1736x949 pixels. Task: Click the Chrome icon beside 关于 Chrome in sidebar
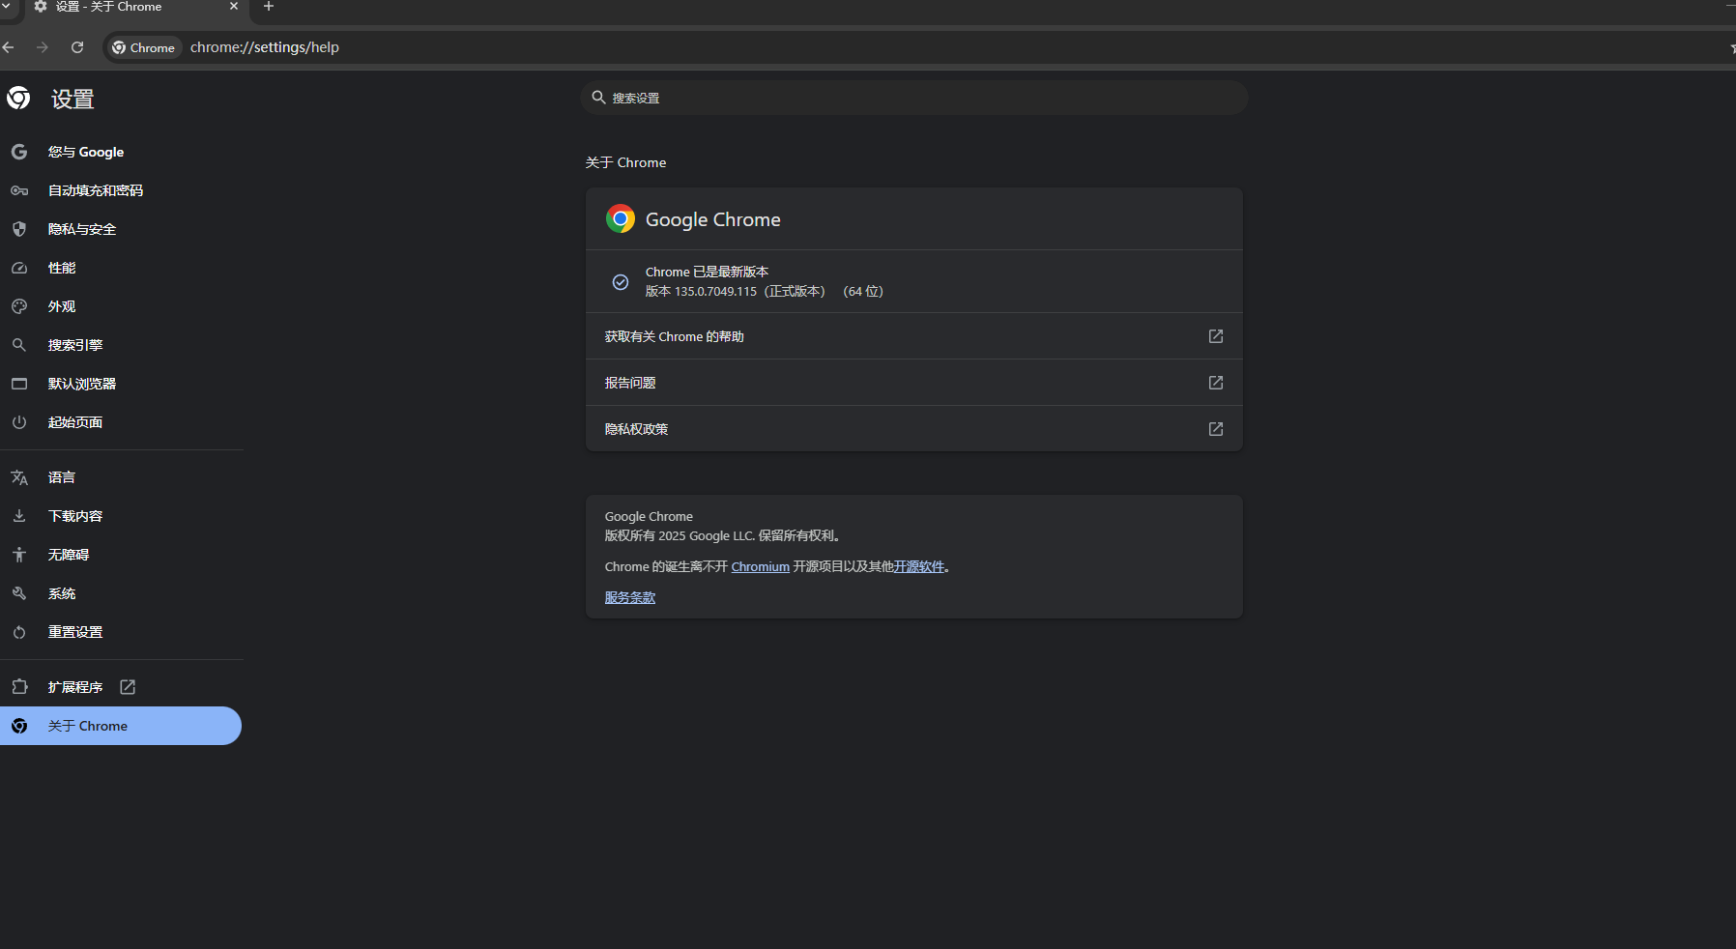19,726
